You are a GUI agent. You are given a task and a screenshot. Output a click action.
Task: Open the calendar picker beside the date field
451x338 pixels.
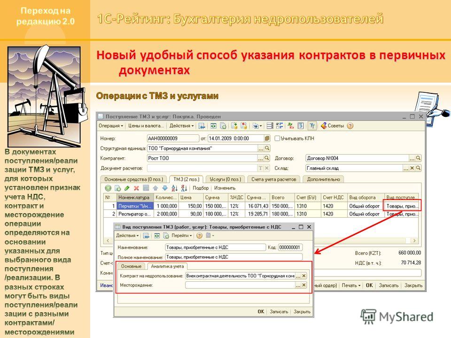coord(267,138)
